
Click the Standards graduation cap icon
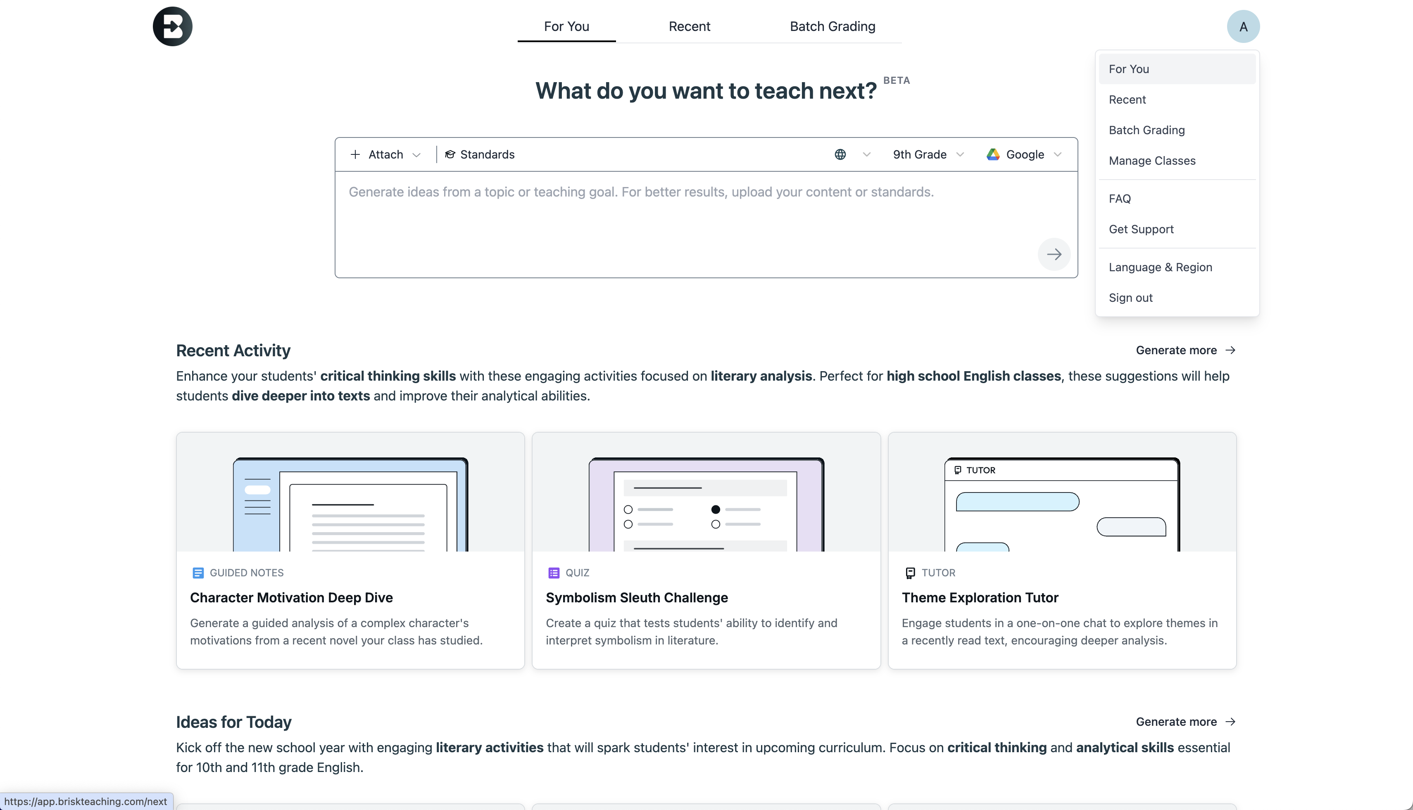[450, 155]
